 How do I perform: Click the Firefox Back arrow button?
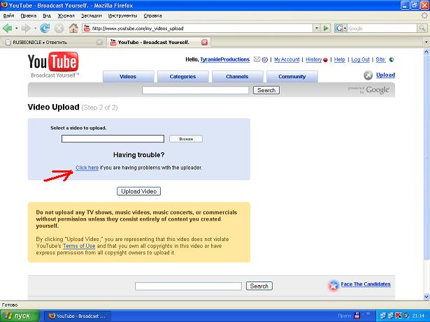(7, 28)
